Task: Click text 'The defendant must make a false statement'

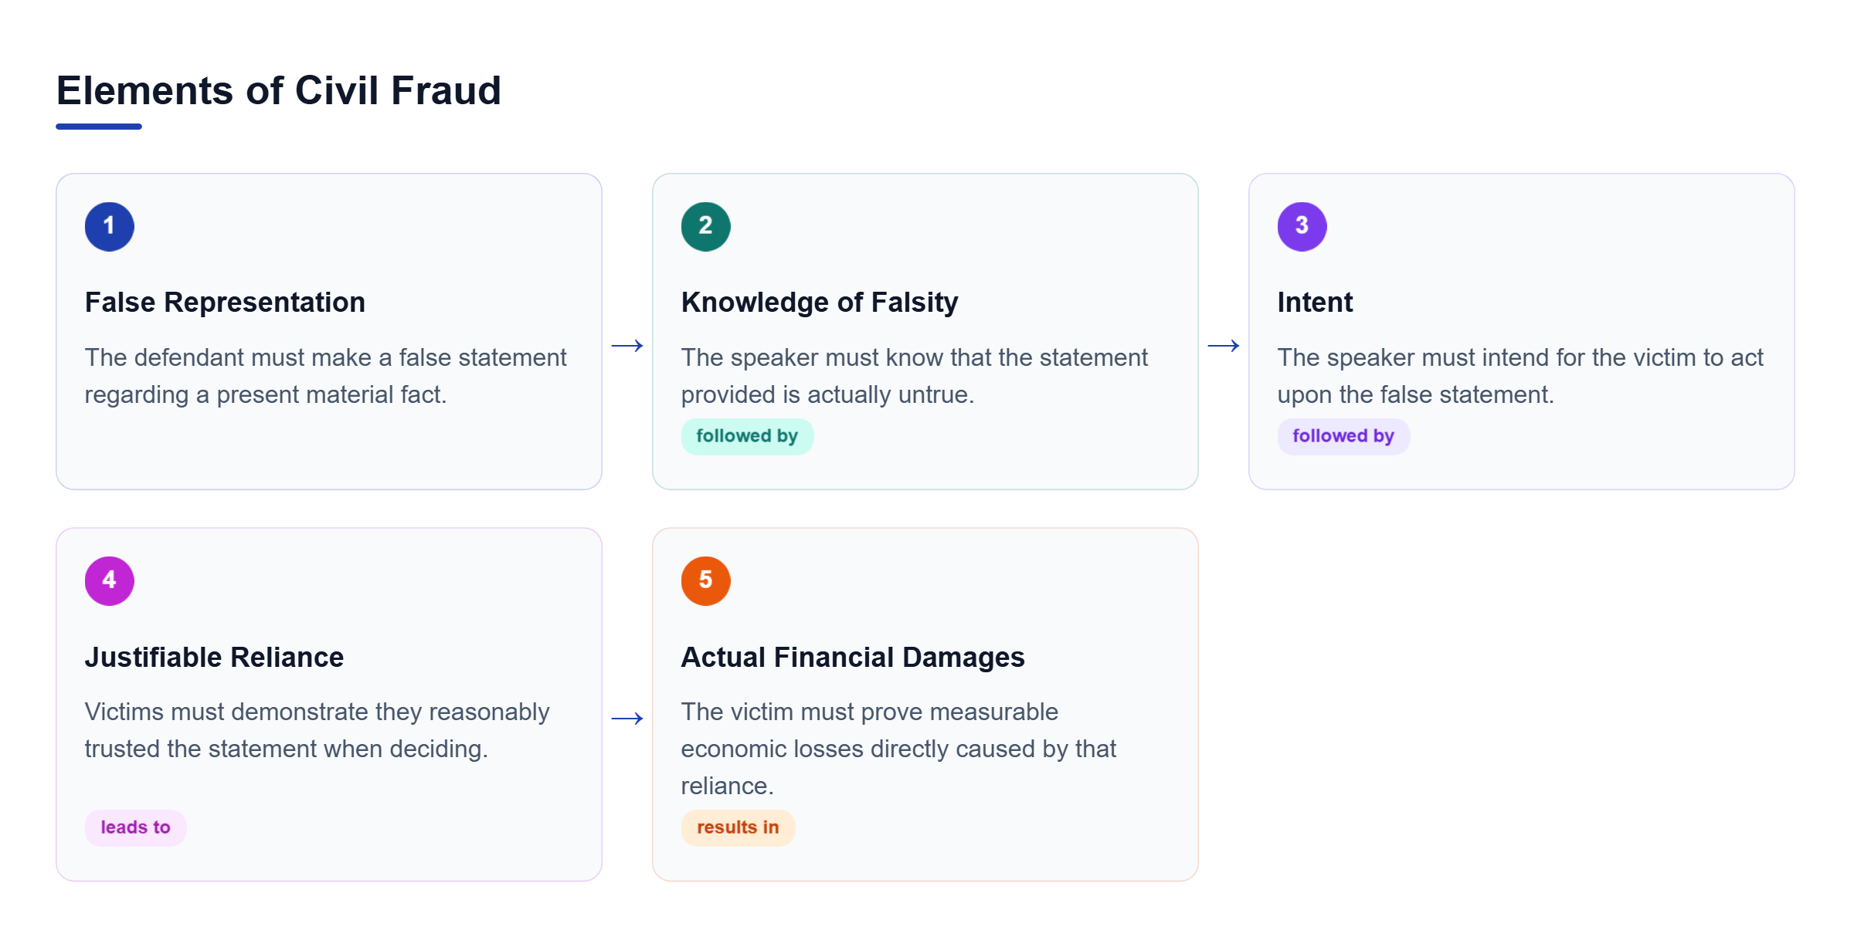Action: [325, 357]
